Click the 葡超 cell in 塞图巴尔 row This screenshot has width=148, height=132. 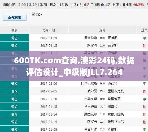pos(15,114)
